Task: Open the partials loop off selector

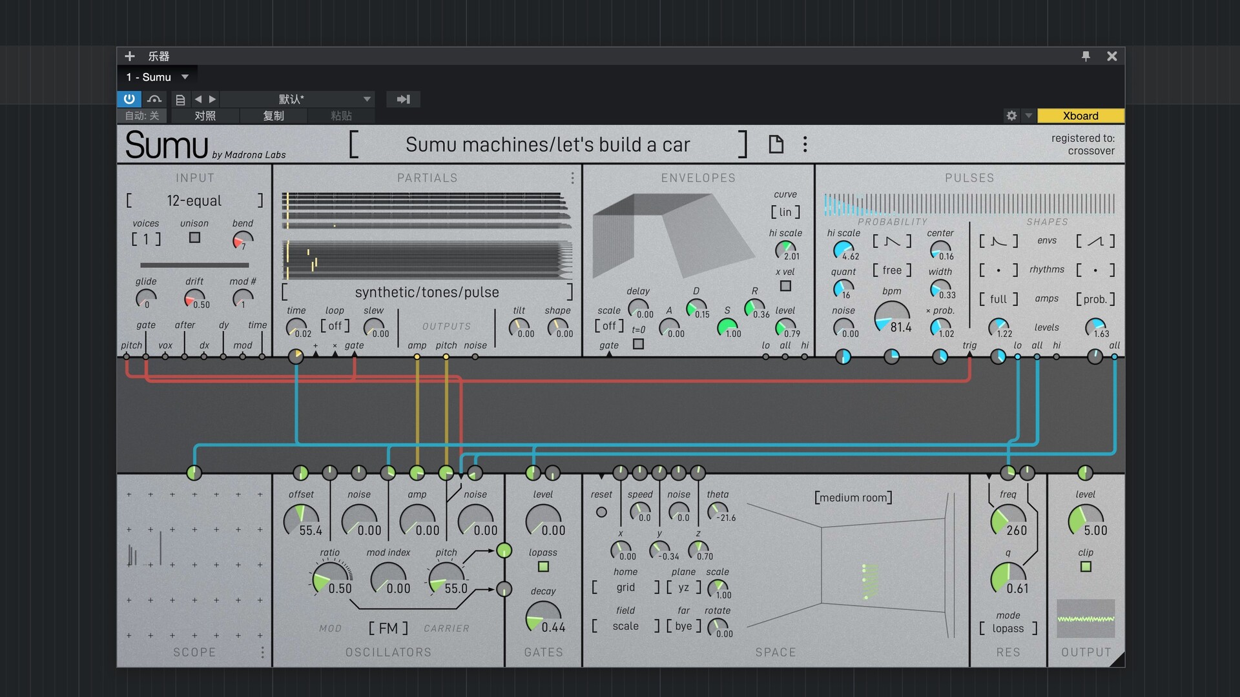Action: pos(335,326)
